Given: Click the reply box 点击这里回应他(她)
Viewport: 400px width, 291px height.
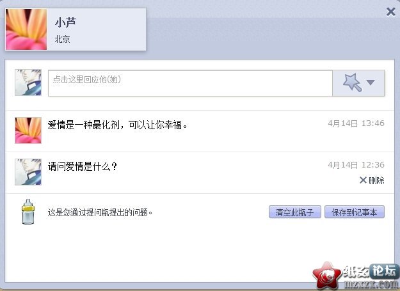Looking at the screenshot, I should pyautogui.click(x=190, y=83).
